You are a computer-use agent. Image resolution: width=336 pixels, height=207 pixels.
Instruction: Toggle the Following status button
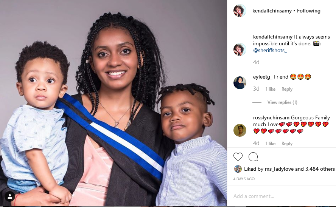click(x=309, y=11)
